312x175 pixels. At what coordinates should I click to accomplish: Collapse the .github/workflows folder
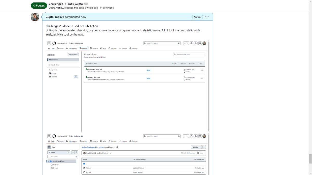[48, 161]
